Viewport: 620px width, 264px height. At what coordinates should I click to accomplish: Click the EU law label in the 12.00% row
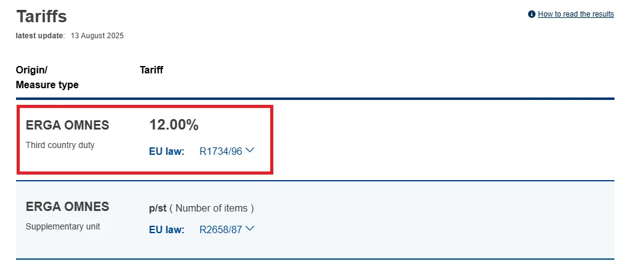[x=167, y=151]
